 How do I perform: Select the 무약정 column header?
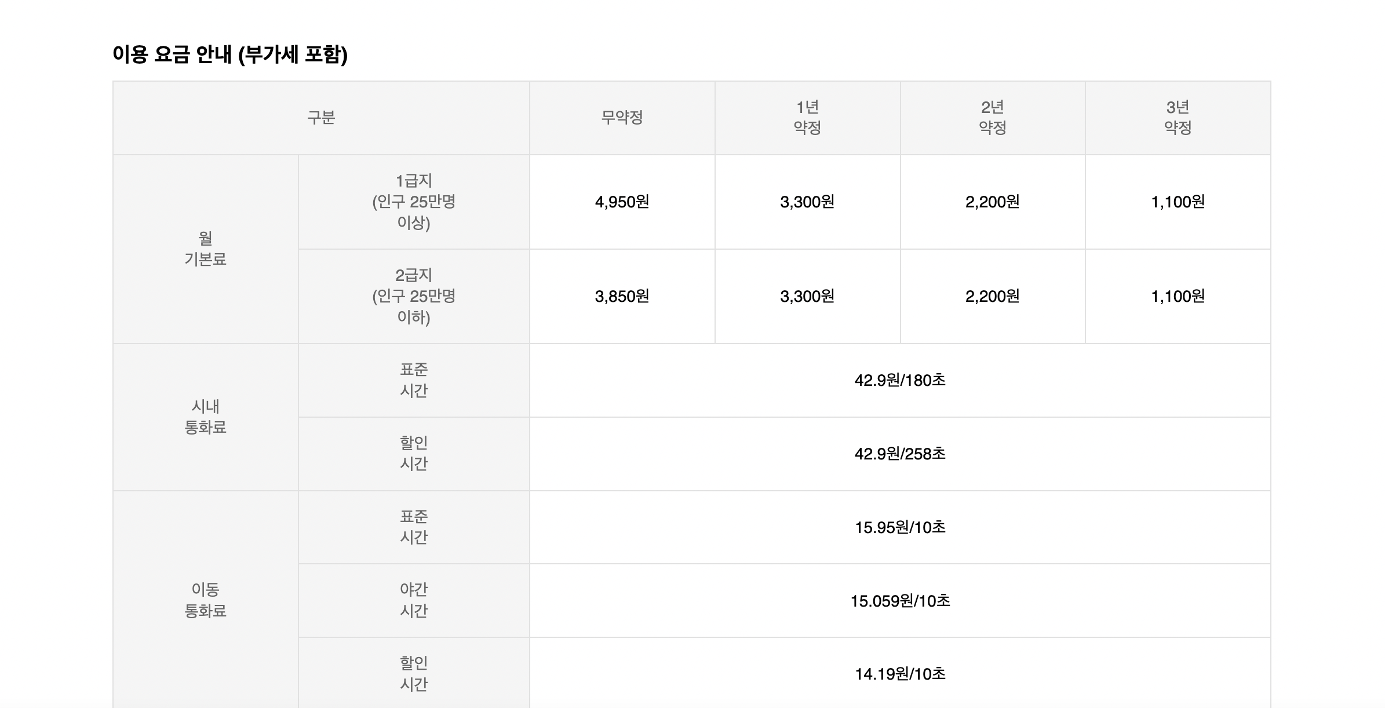pos(622,118)
